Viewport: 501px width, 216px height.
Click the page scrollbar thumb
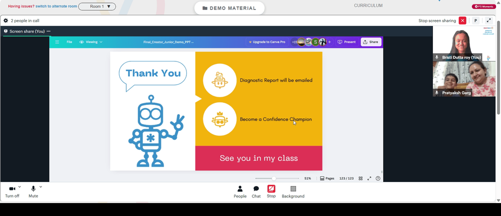pyautogui.click(x=498, y=67)
